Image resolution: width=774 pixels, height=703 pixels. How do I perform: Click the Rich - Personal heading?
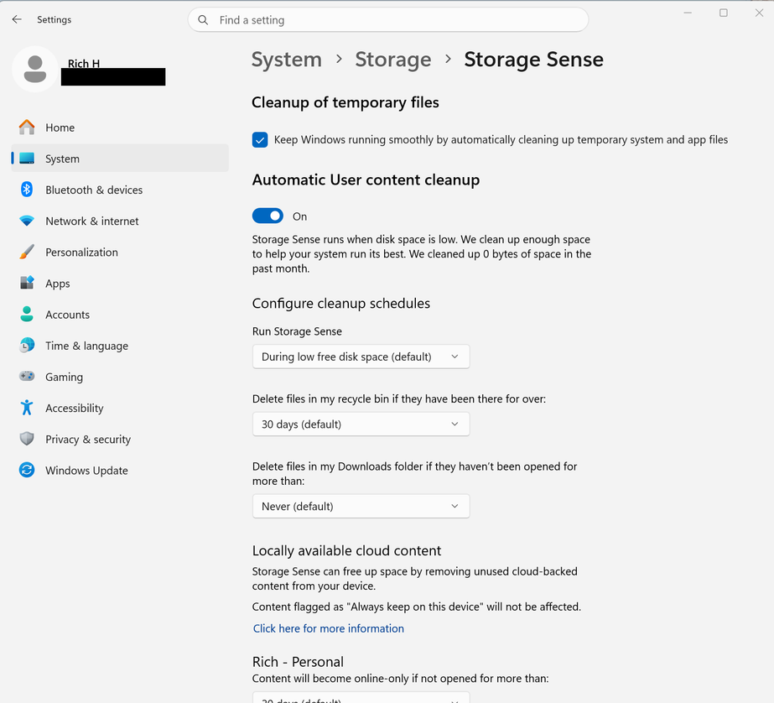coord(298,662)
